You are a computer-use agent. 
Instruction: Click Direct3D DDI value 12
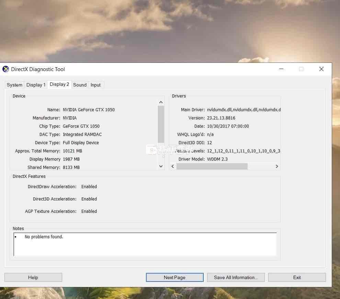pos(209,143)
